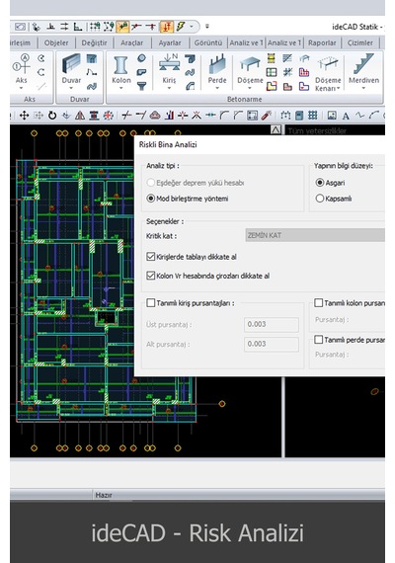Click the Offset square tool

[x=253, y=116]
